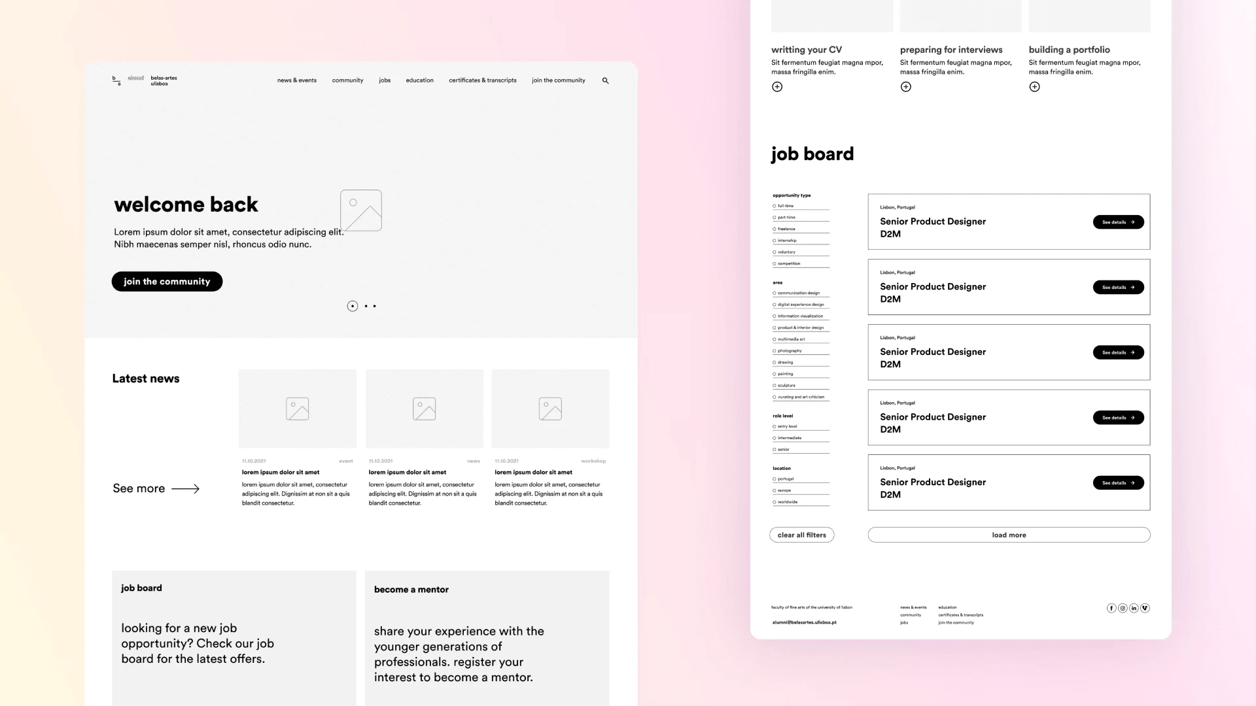Viewport: 1256px width, 706px height.
Task: Expand the role level filter section
Action: click(782, 416)
